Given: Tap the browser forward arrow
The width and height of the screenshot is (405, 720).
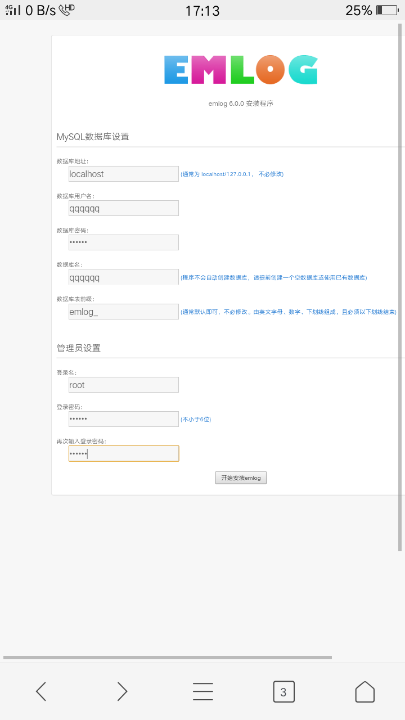Looking at the screenshot, I should pos(122,691).
